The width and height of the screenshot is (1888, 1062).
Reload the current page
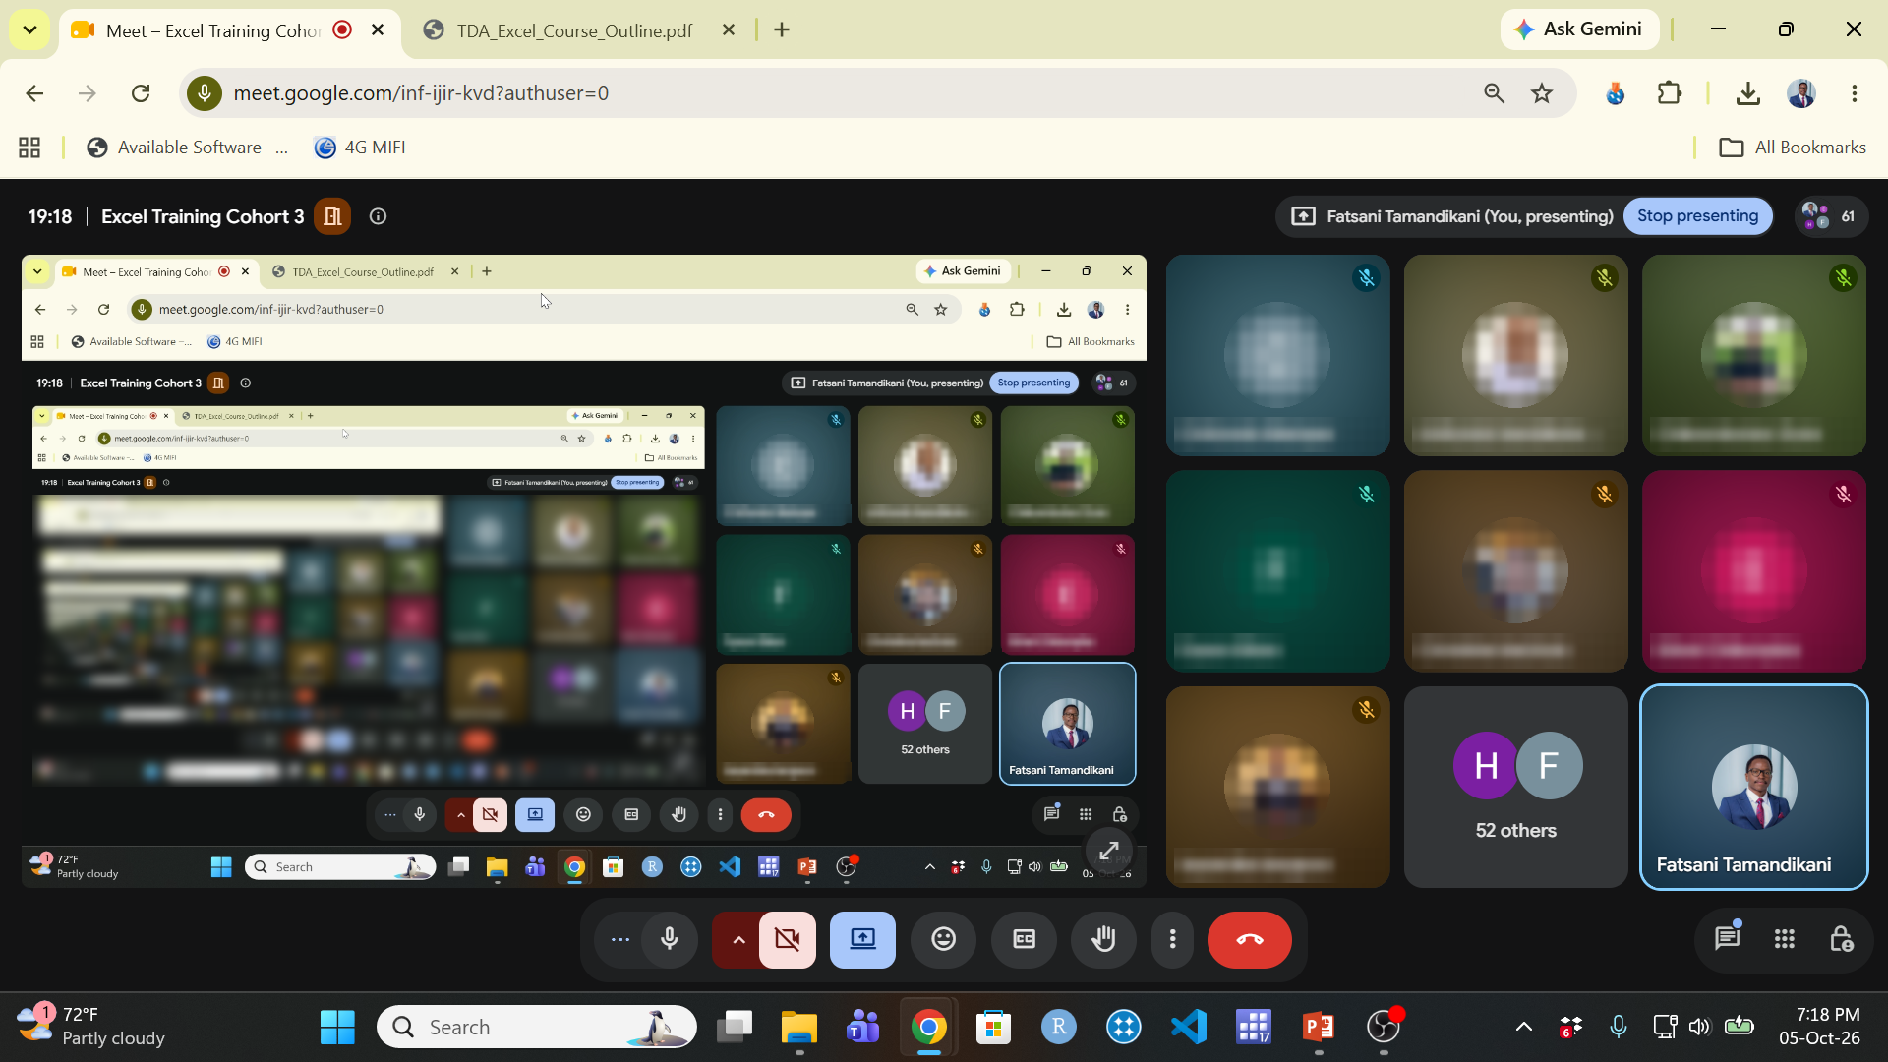coord(141,93)
